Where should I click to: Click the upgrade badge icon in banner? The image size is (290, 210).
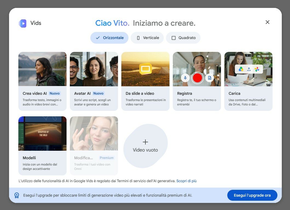point(17,196)
